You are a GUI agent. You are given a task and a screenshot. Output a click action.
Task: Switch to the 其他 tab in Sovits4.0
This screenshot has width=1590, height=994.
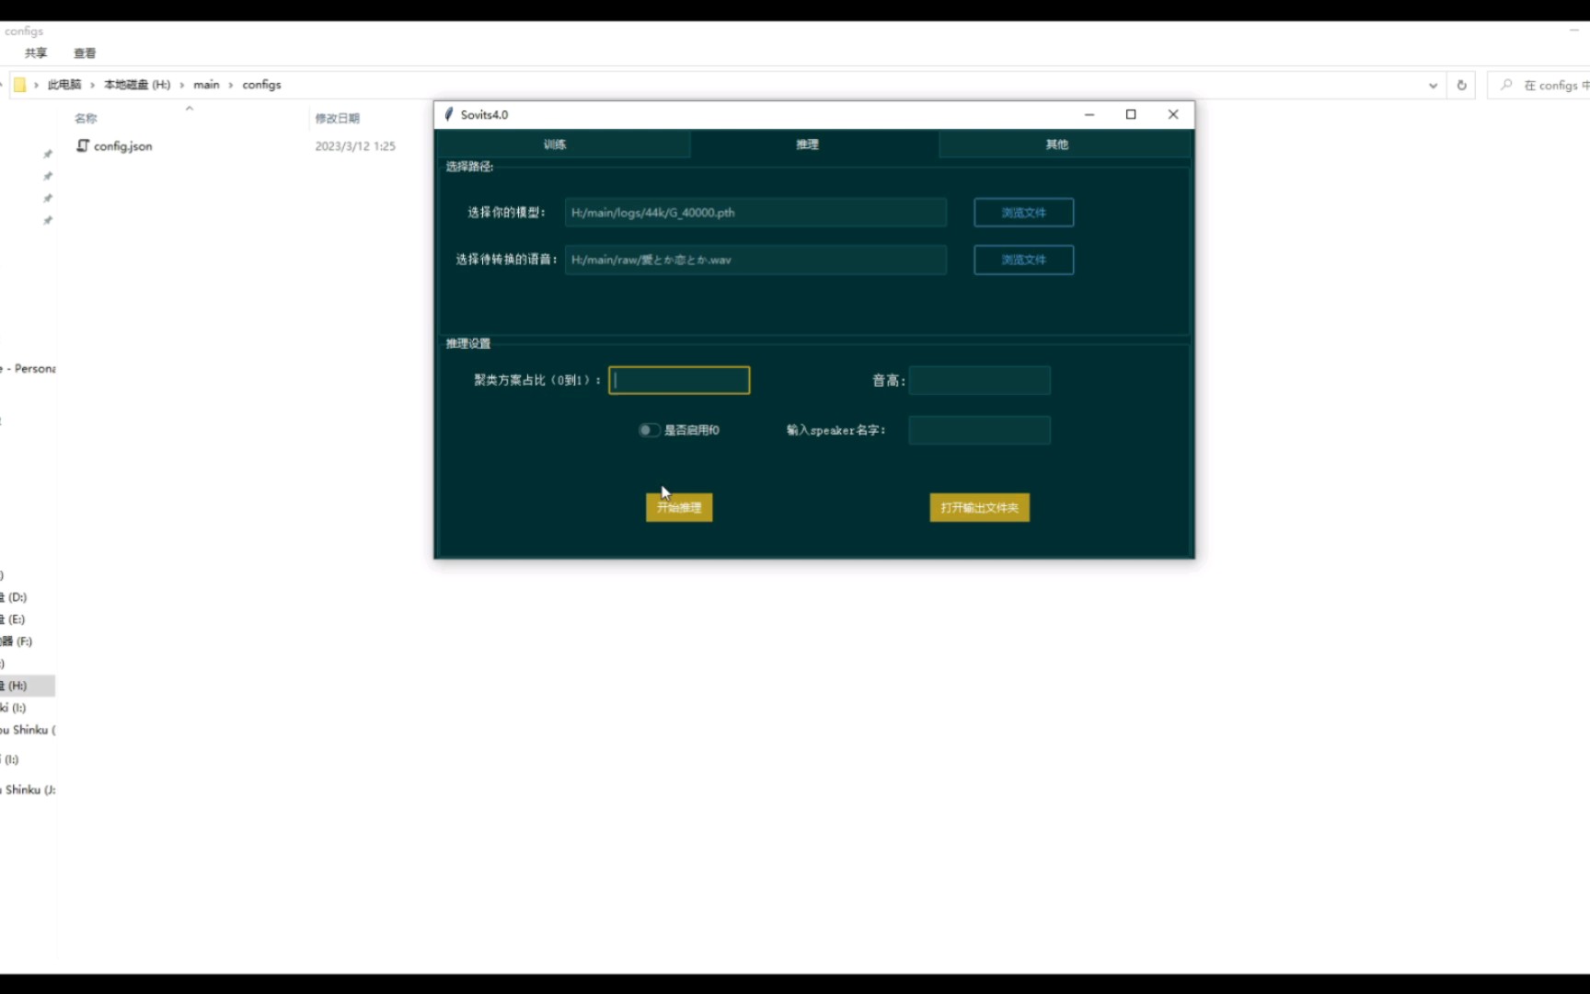pyautogui.click(x=1056, y=144)
